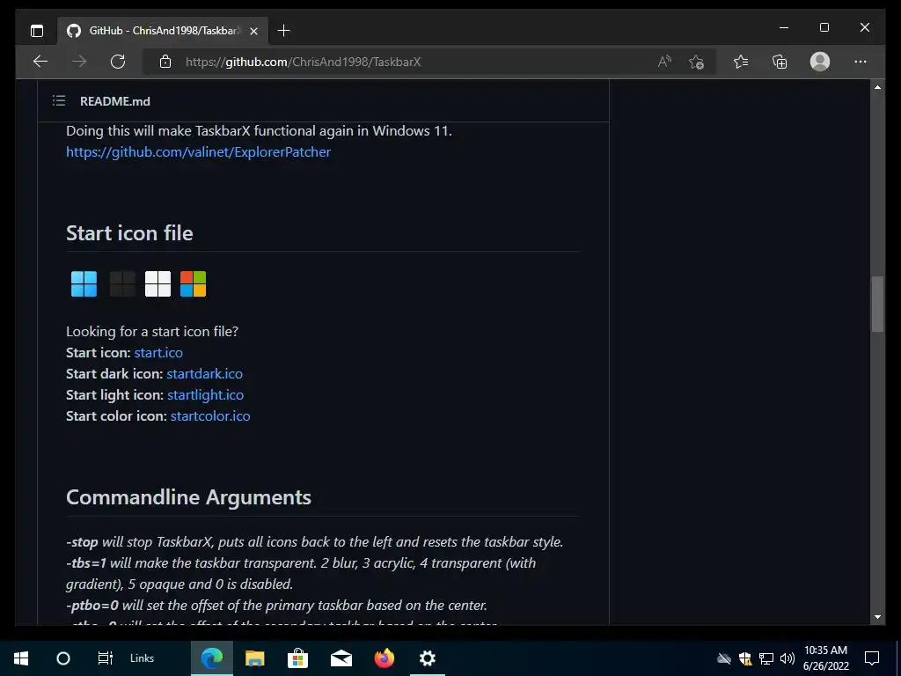Open File Explorer from taskbar
This screenshot has width=901, height=676.
(254, 658)
